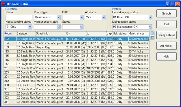Click the red app icon in title bar
The width and height of the screenshot is (181, 107).
pos(3,4)
